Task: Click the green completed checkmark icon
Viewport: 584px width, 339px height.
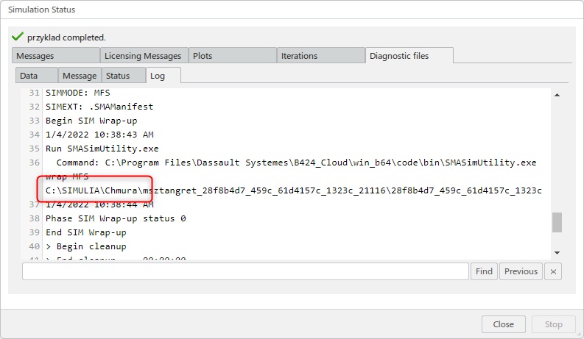Action: click(x=18, y=37)
